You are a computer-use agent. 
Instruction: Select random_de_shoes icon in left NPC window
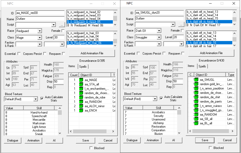click(81, 93)
